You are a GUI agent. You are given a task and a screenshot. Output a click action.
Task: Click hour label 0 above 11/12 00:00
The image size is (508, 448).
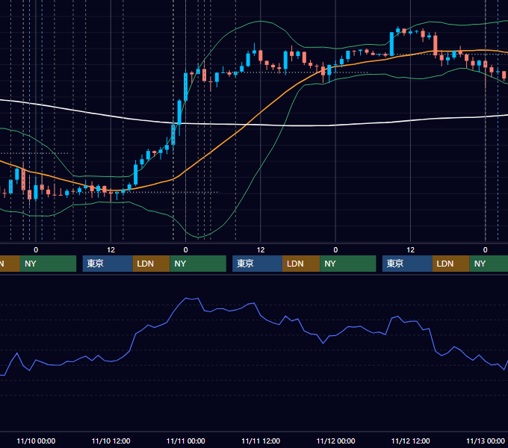click(x=335, y=250)
